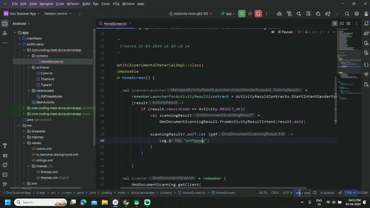
Task: Open the Build menu
Action: pos(86,4)
